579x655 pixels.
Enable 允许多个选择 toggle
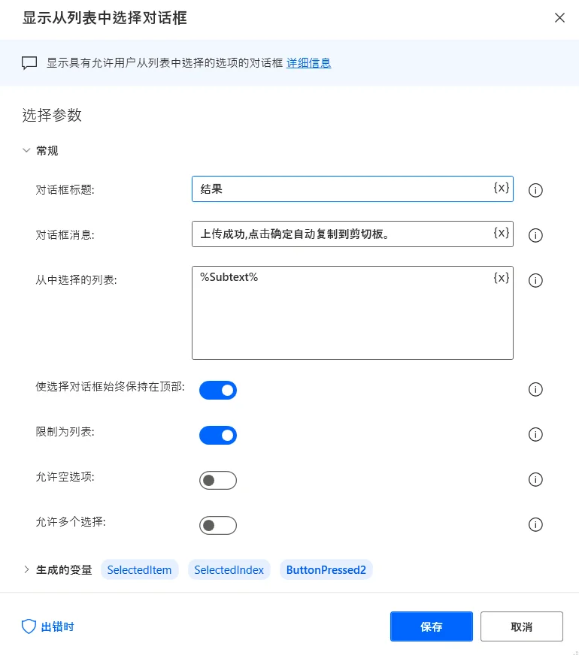[218, 525]
